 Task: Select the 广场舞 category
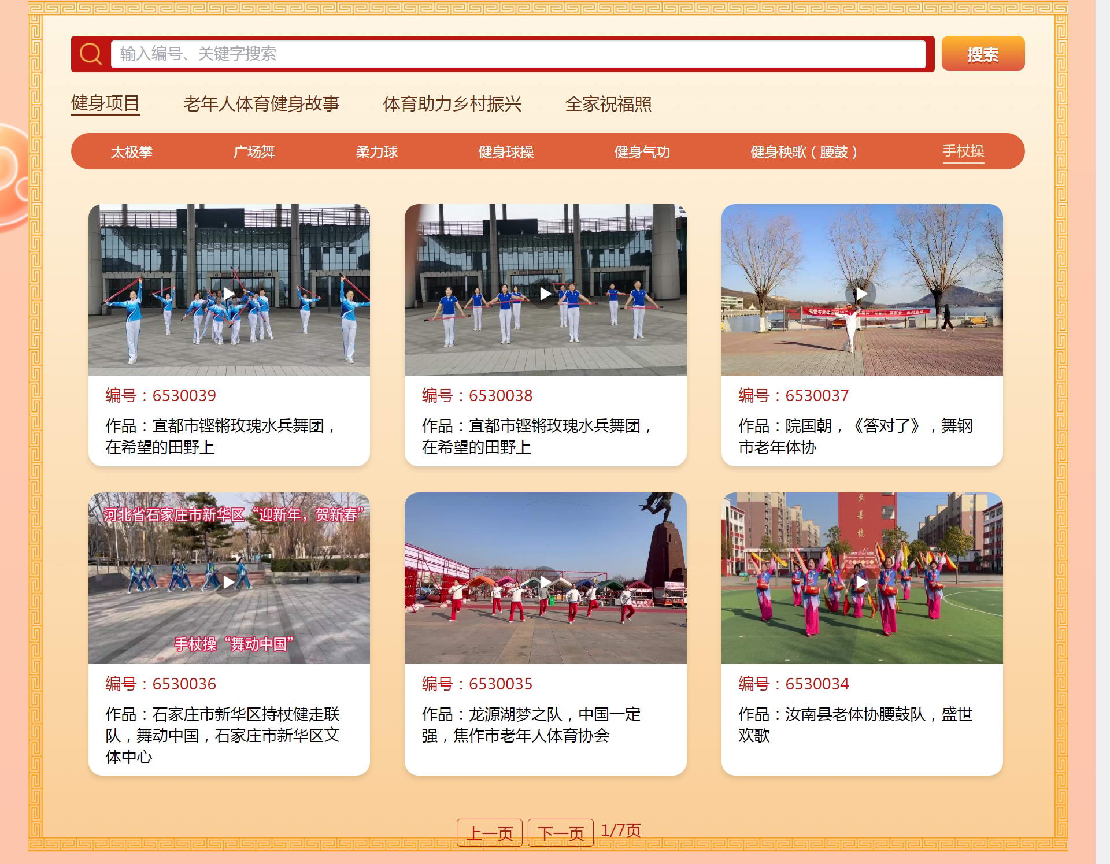pyautogui.click(x=254, y=152)
